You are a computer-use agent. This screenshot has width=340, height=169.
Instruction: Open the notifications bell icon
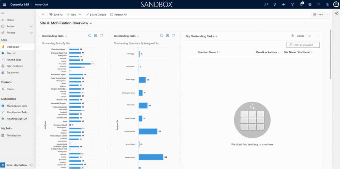301,4
